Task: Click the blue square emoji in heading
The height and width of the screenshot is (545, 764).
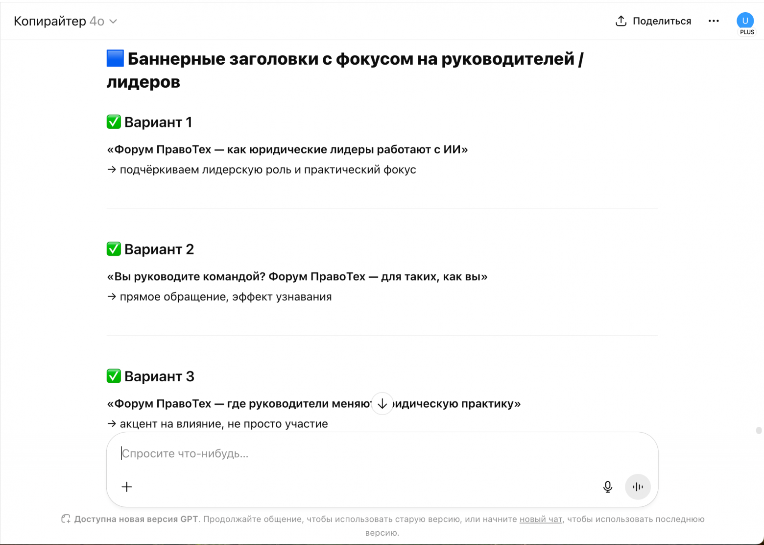Action: pos(114,58)
